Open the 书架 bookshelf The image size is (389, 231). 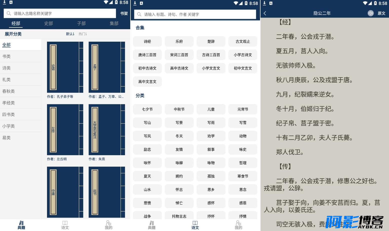pos(124,13)
